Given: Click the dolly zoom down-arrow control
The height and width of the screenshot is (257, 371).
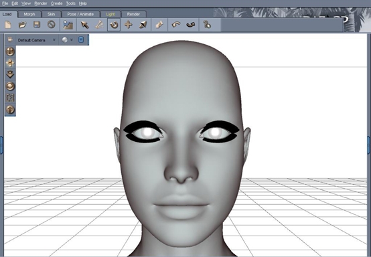Looking at the screenshot, I should 10,74.
